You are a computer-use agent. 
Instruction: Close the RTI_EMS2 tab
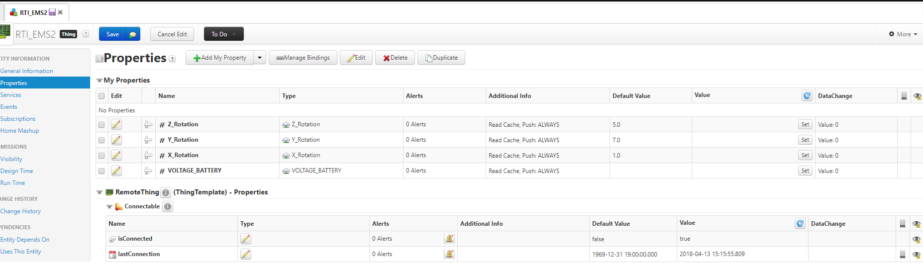click(60, 12)
